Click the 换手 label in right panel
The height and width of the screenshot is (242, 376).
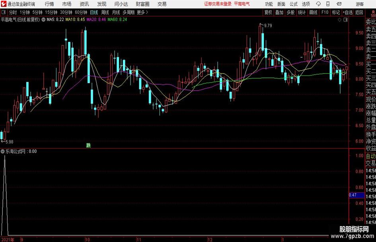tap(370, 134)
